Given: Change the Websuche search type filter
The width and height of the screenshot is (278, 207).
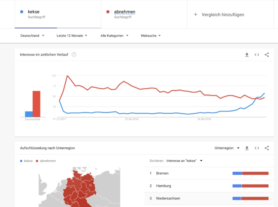Looking at the screenshot, I should pos(151,36).
